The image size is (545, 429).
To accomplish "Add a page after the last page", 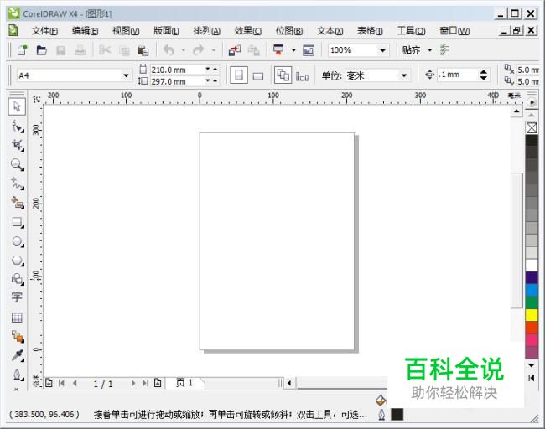I will [x=158, y=383].
